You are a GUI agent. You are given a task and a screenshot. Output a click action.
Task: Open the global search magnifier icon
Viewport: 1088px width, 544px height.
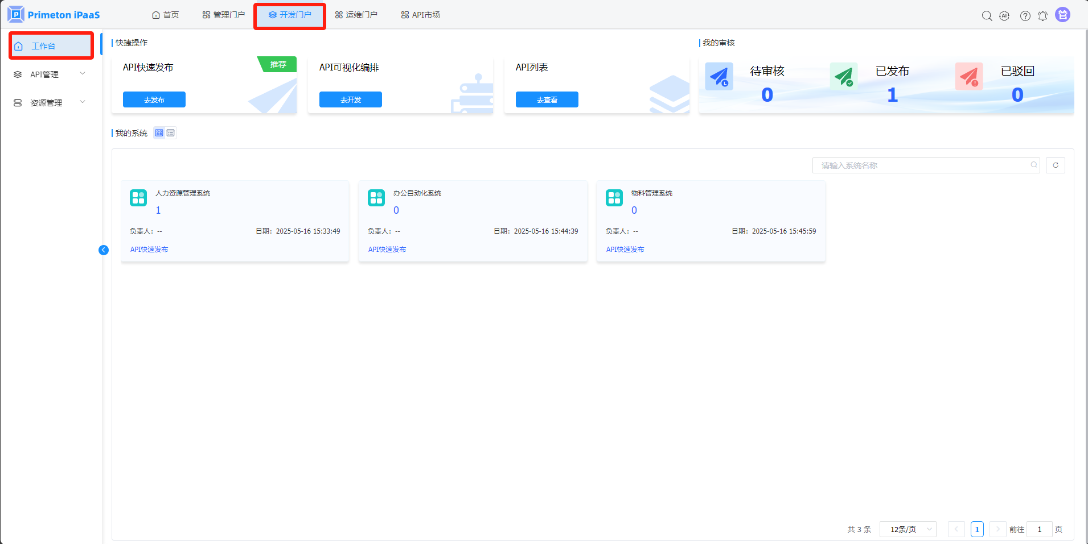click(x=987, y=16)
